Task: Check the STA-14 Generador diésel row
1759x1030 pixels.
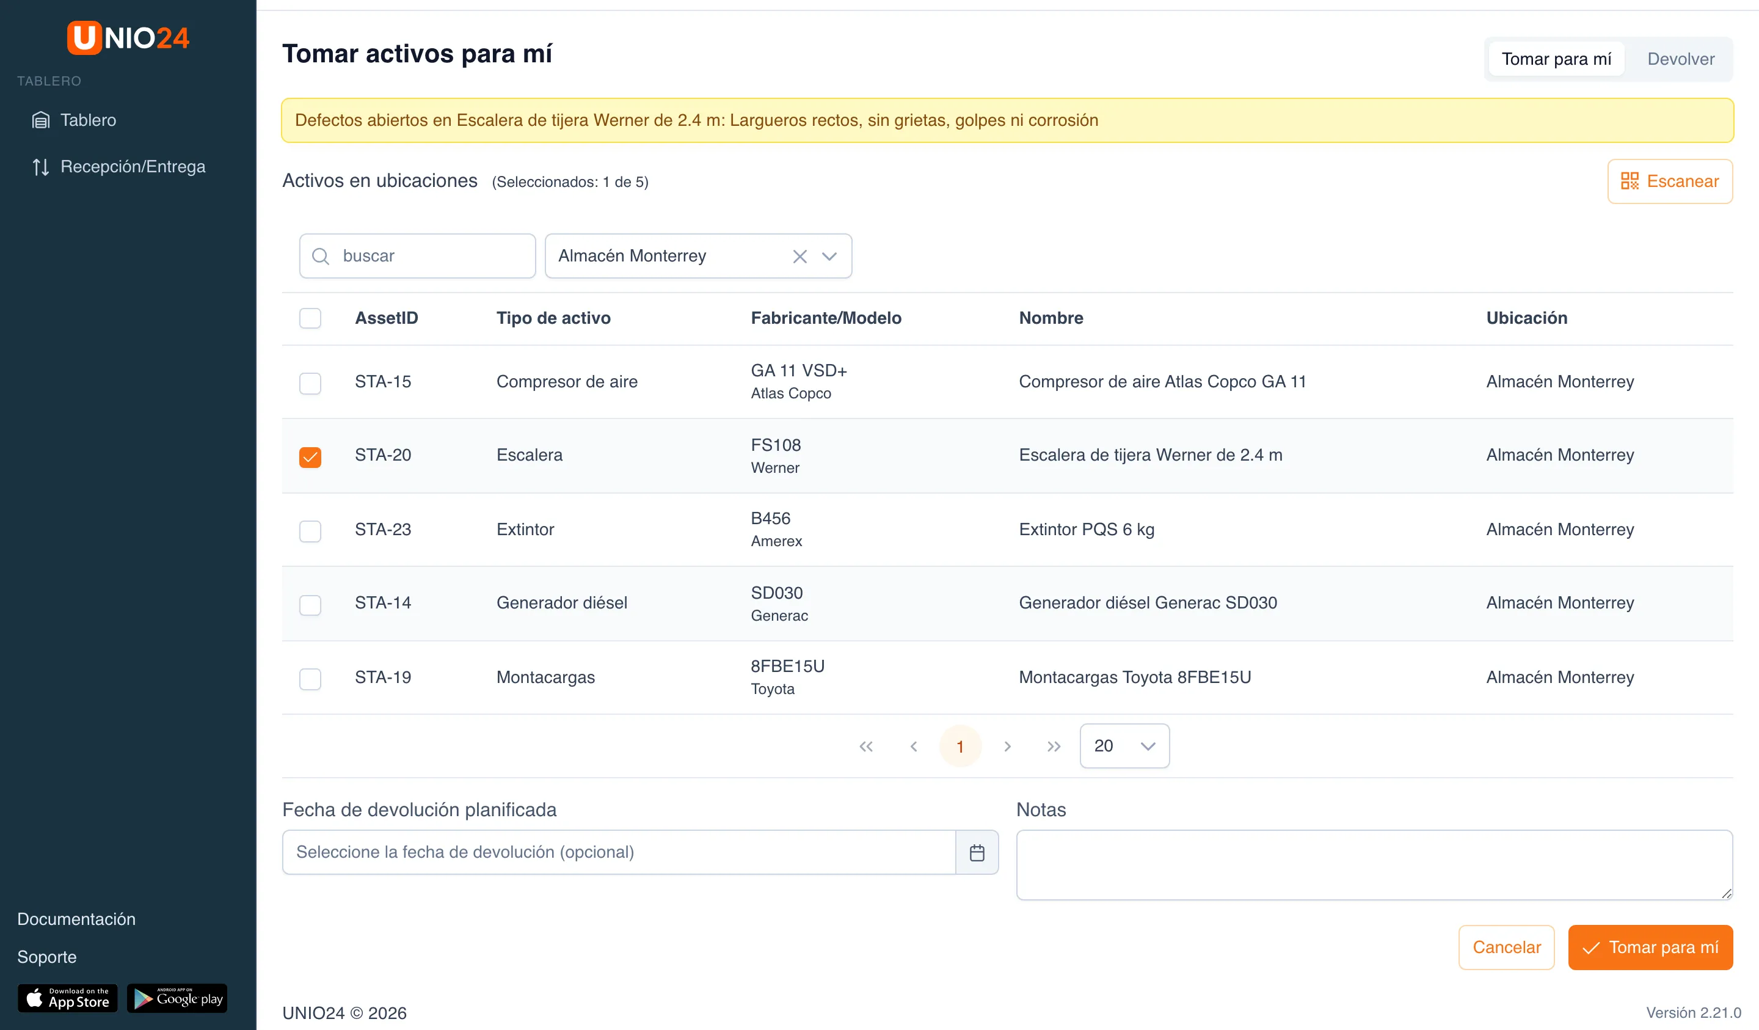Action: click(x=310, y=604)
